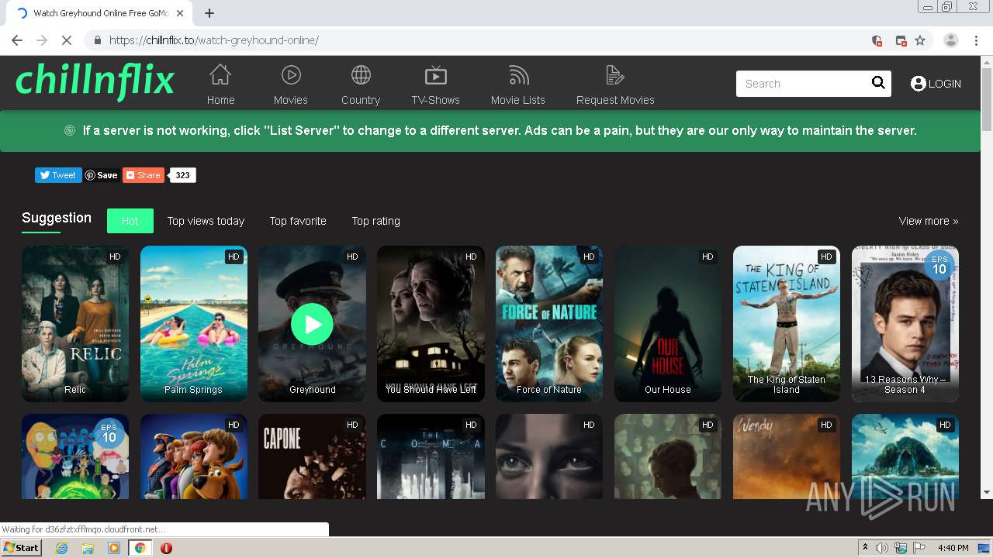Open the TV-Shows icon

coord(436,75)
